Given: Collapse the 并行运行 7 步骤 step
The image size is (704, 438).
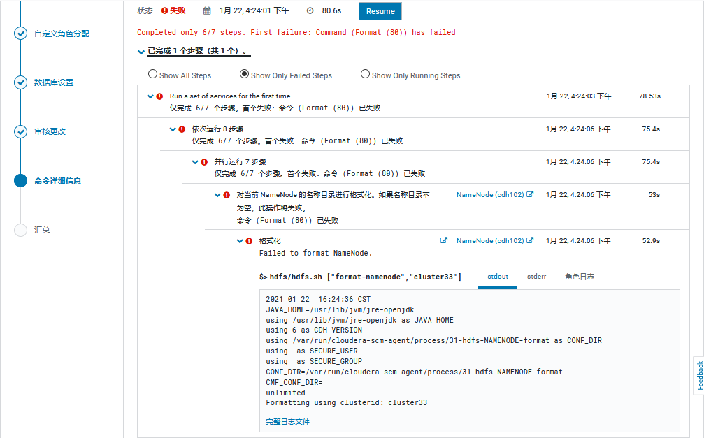Looking at the screenshot, I should (196, 161).
